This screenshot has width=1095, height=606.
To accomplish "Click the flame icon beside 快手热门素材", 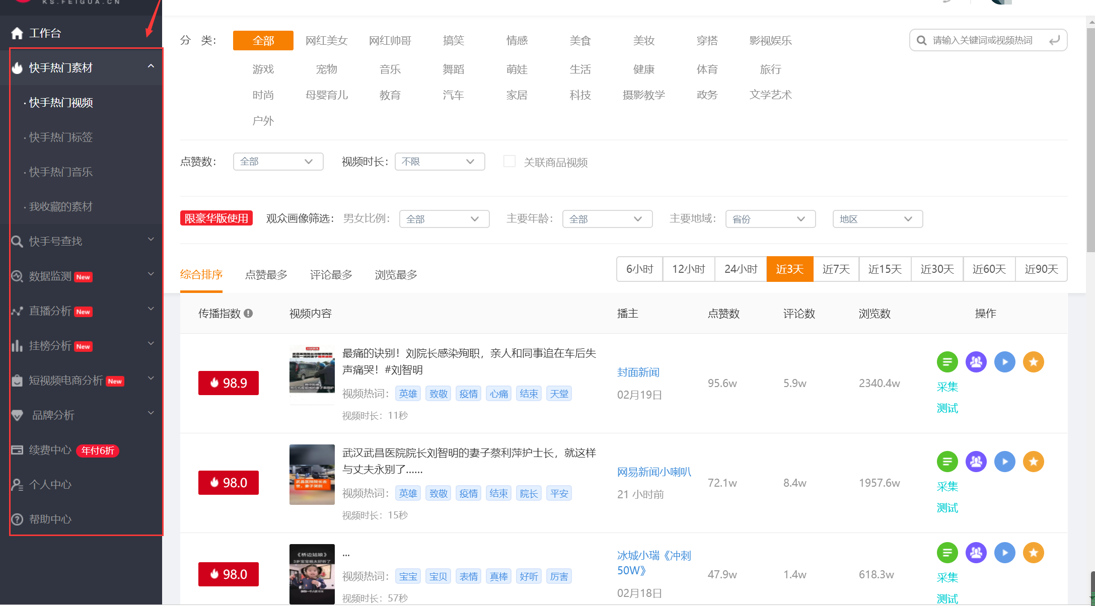I will point(17,68).
